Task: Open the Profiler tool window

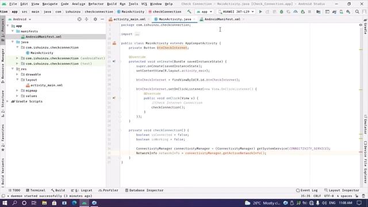Action: (109, 190)
